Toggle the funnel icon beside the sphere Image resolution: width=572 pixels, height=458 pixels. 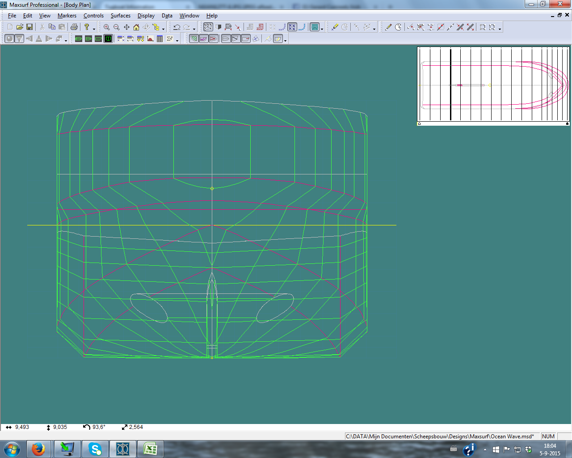coord(19,39)
